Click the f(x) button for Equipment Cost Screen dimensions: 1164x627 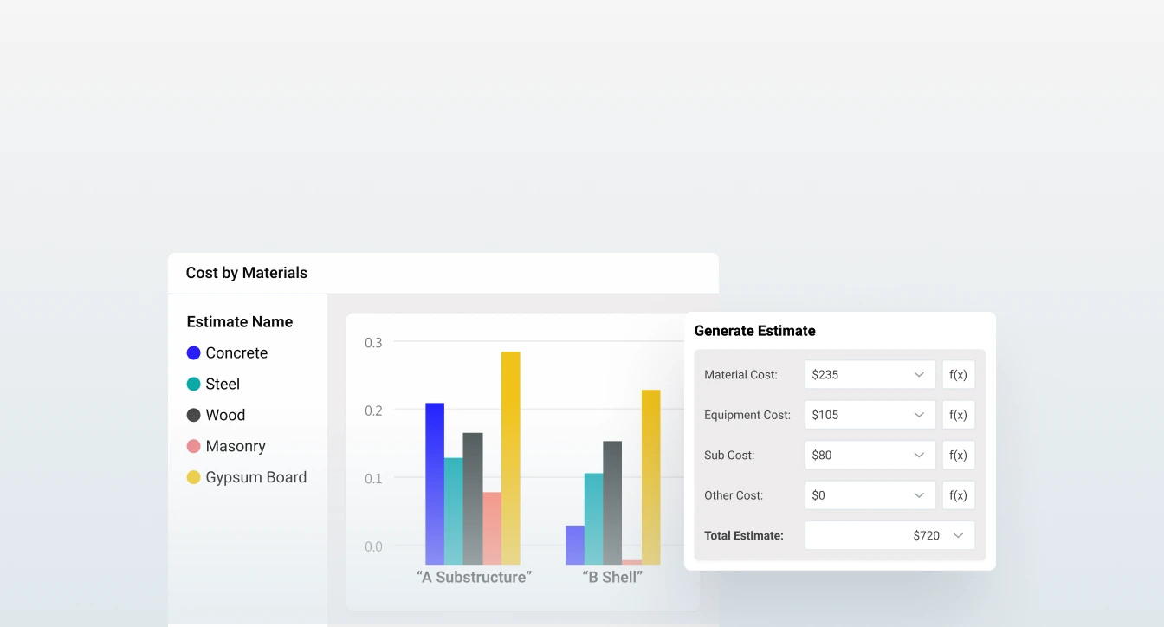pos(958,415)
